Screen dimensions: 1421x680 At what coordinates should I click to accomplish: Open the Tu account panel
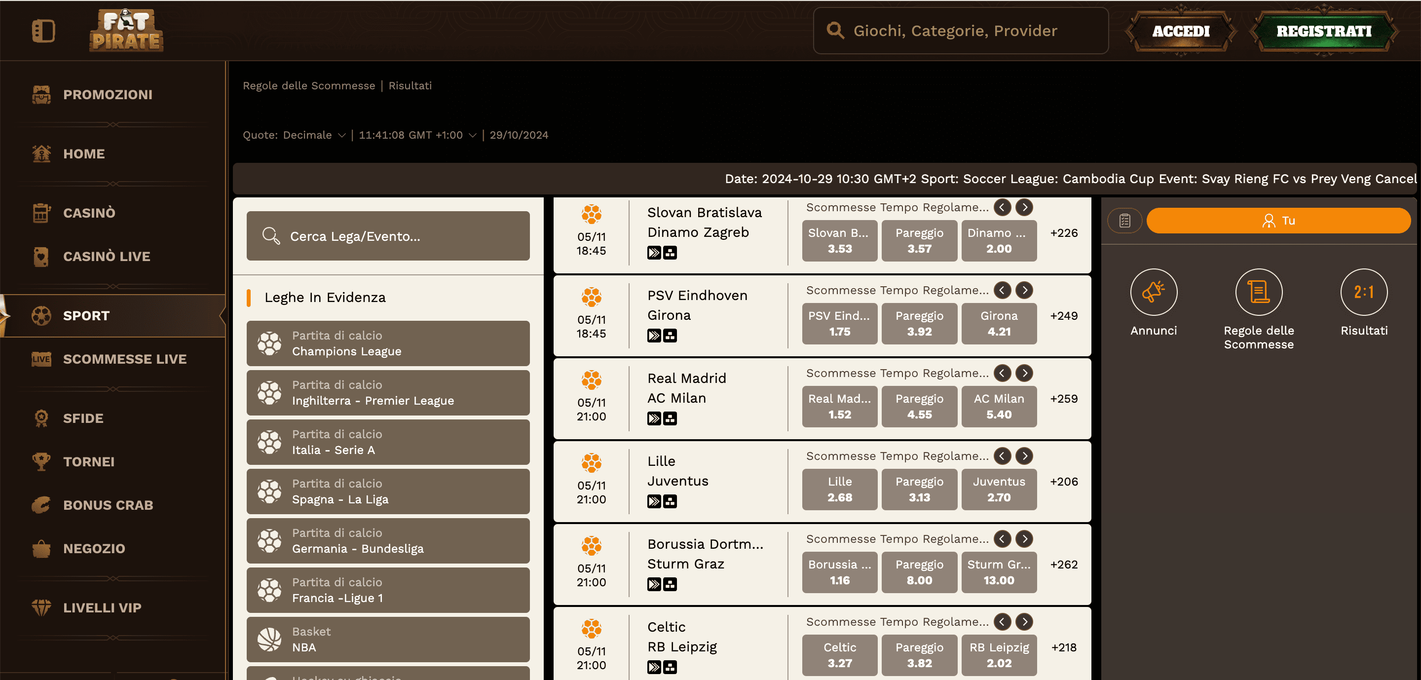[x=1279, y=220]
